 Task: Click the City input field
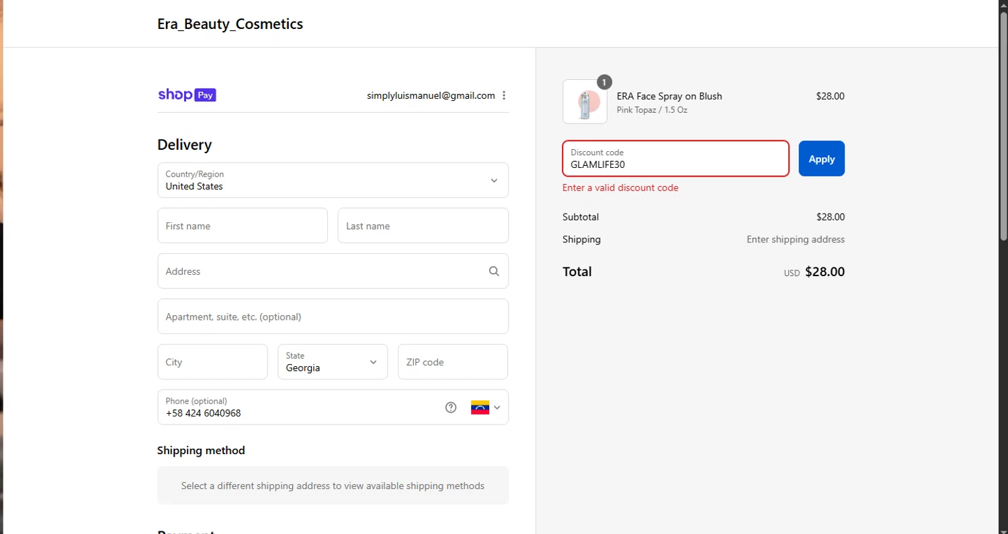[x=212, y=362]
